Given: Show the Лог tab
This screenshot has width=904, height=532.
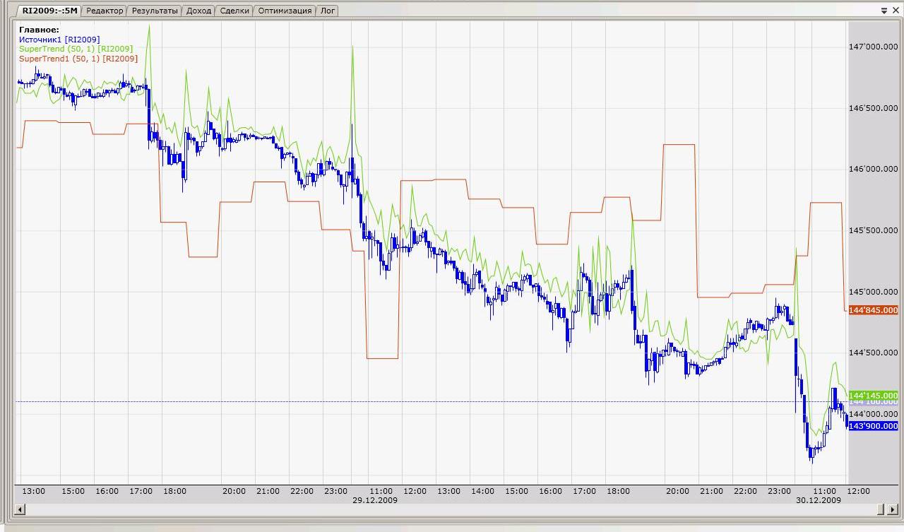Looking at the screenshot, I should tap(328, 11).
